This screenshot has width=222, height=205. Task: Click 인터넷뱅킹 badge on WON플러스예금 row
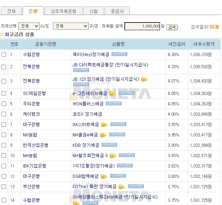click(114, 104)
